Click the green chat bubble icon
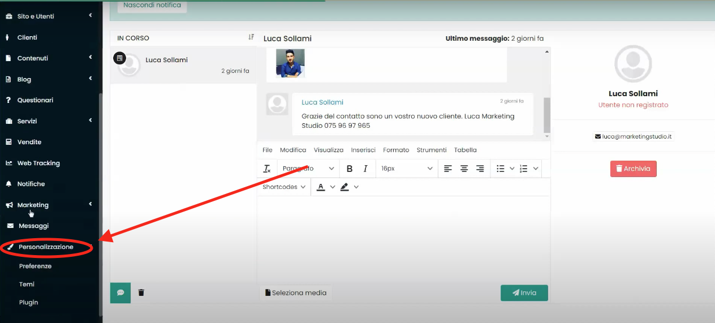This screenshot has width=715, height=323. pyautogui.click(x=120, y=292)
